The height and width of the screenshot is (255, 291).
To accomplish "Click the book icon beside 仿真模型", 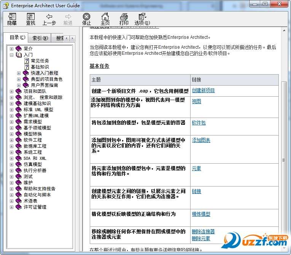I will pyautogui.click(x=19, y=164).
